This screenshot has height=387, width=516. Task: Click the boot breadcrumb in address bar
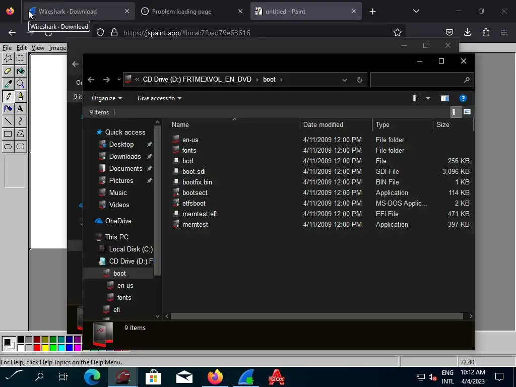269,80
